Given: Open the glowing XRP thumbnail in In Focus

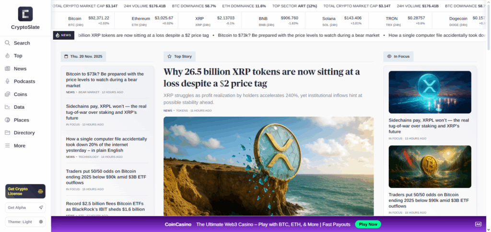Looking at the screenshot, I should pos(430,92).
